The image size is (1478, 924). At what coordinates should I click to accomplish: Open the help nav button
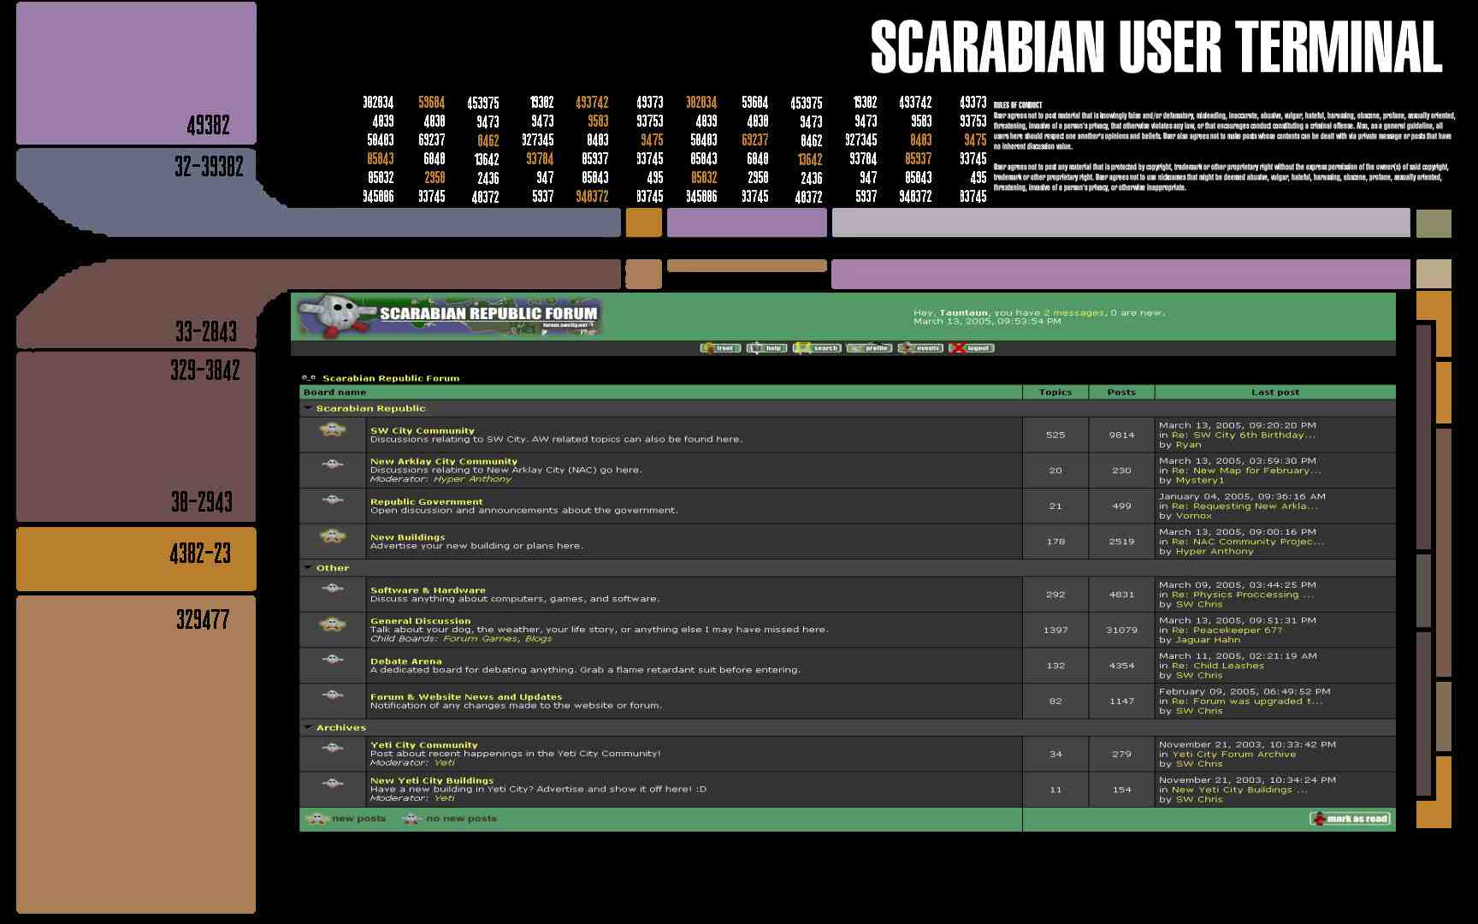click(767, 348)
